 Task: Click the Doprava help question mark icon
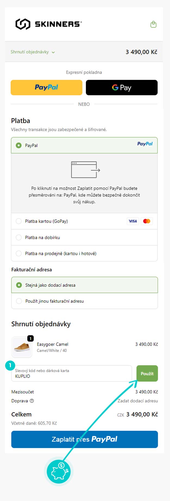click(32, 401)
